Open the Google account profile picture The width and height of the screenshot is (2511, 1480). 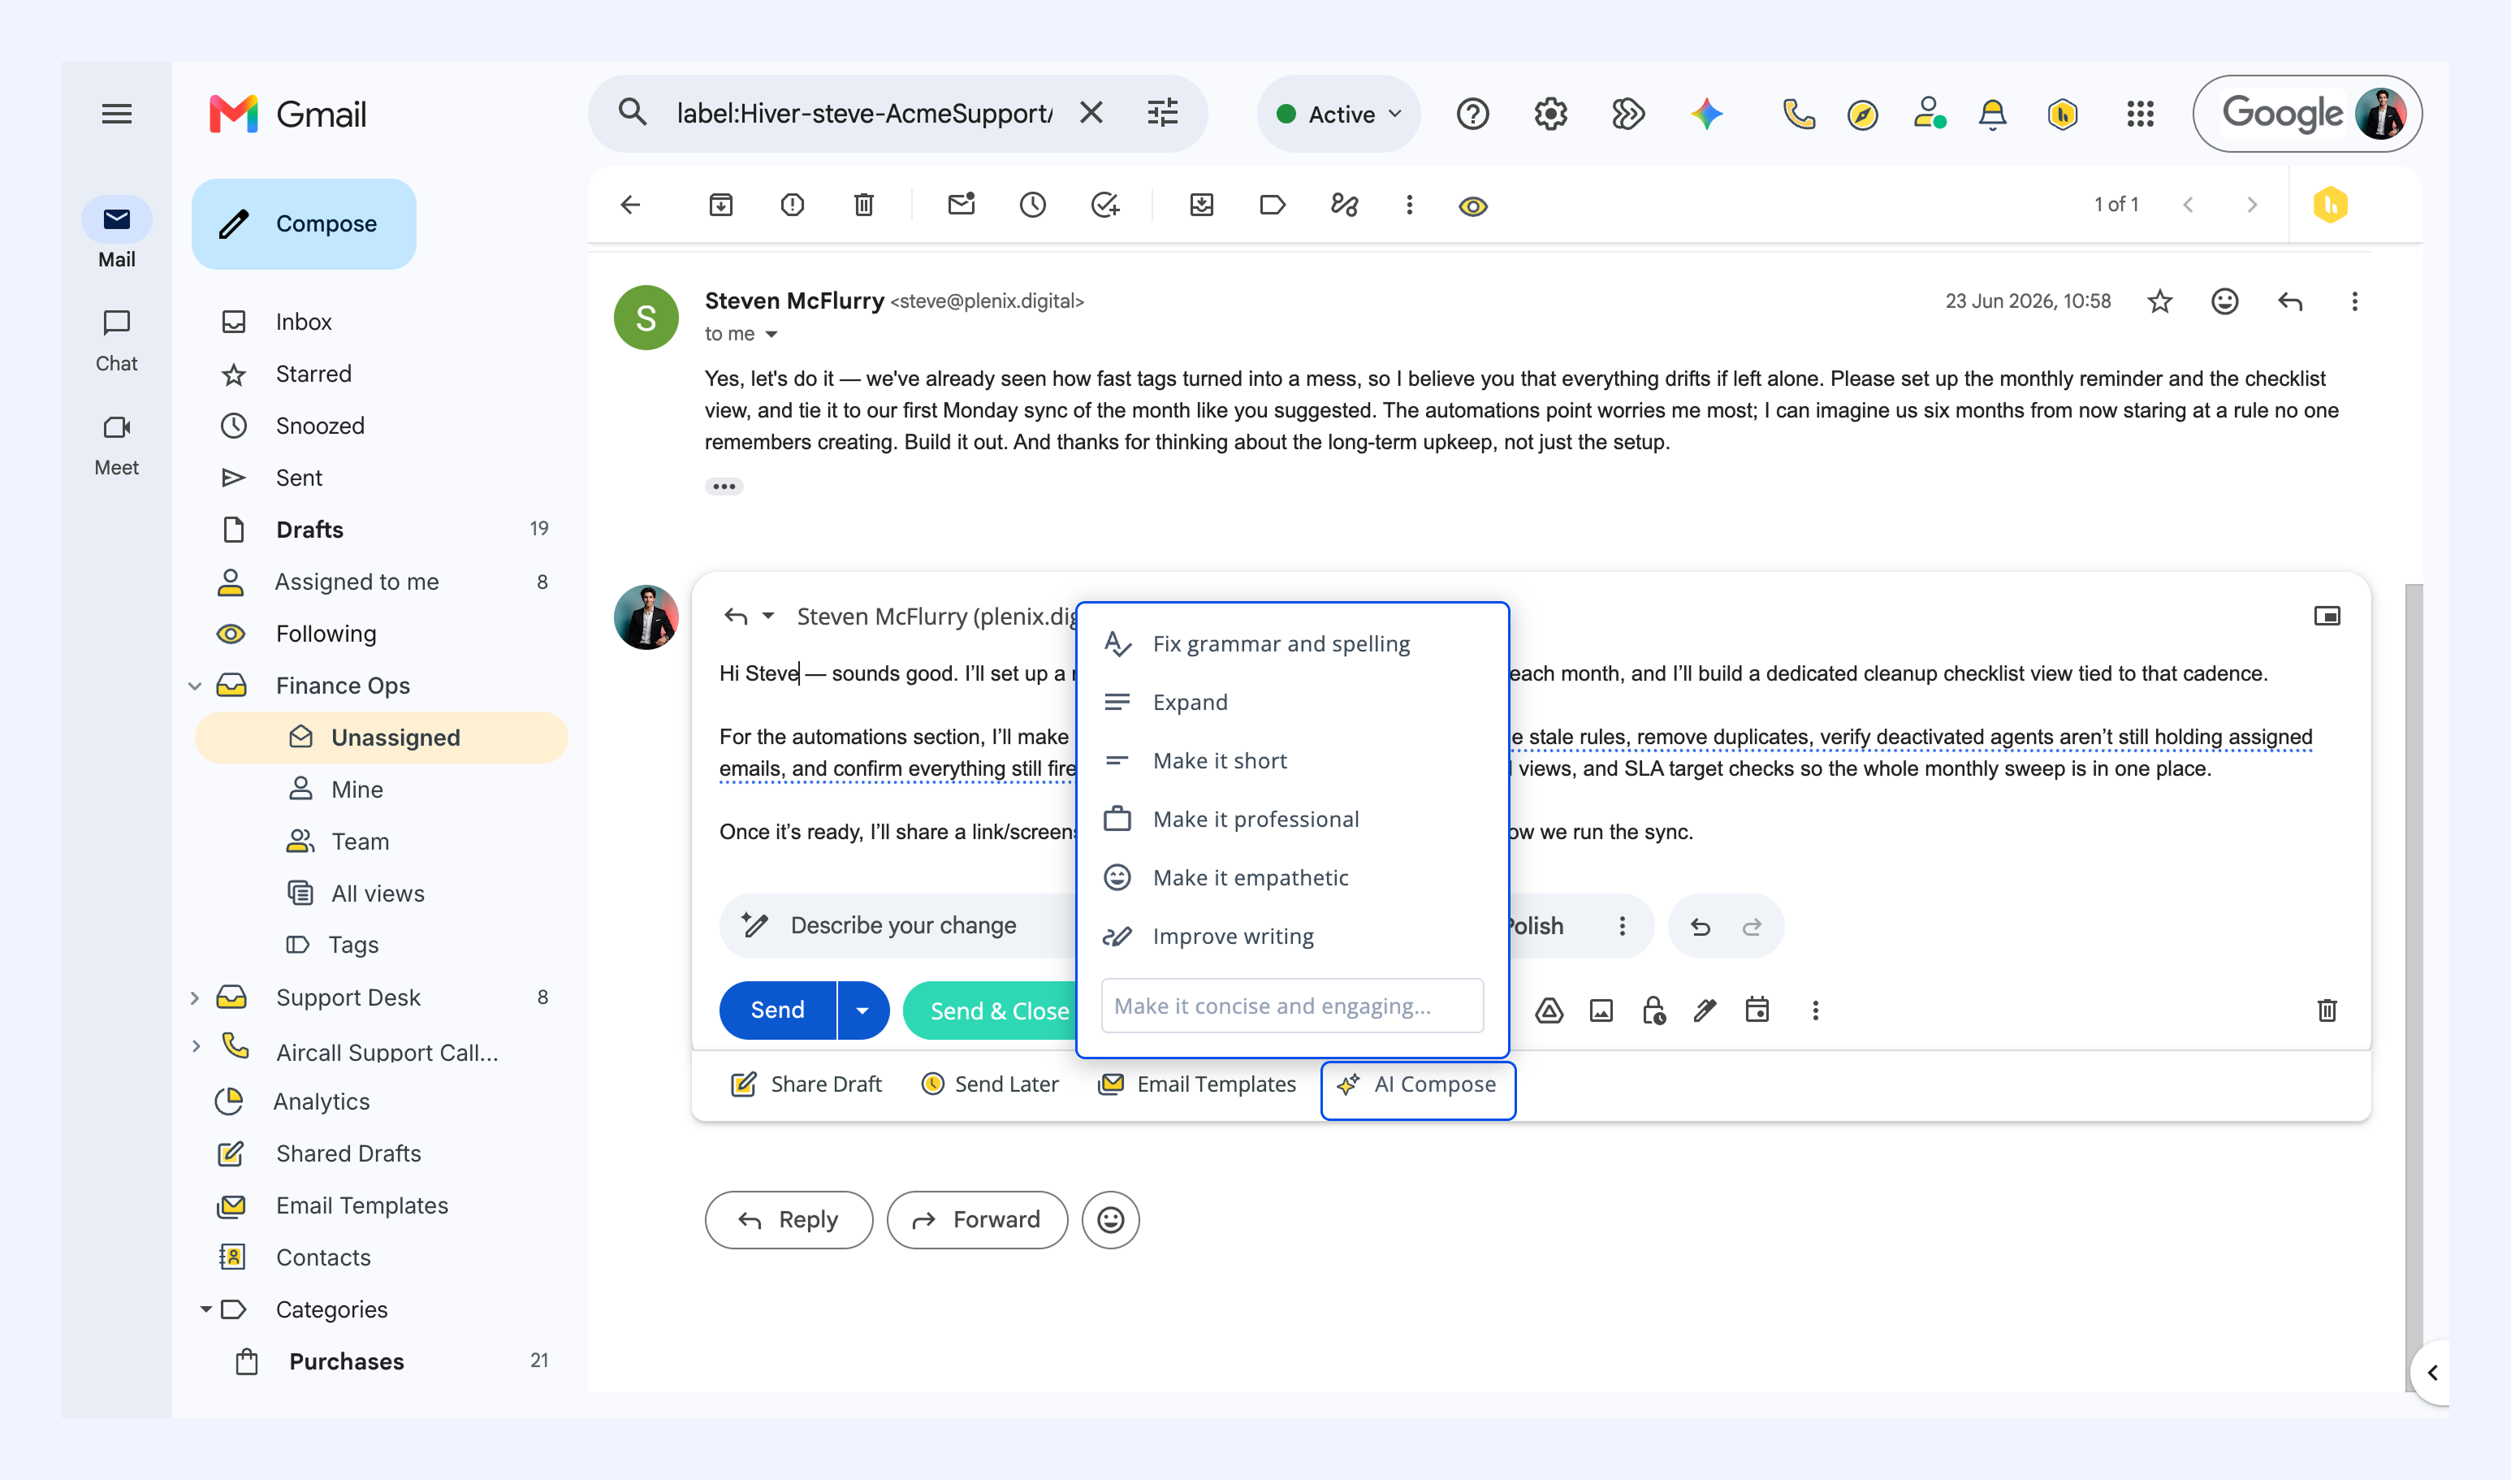pyautogui.click(x=2380, y=114)
